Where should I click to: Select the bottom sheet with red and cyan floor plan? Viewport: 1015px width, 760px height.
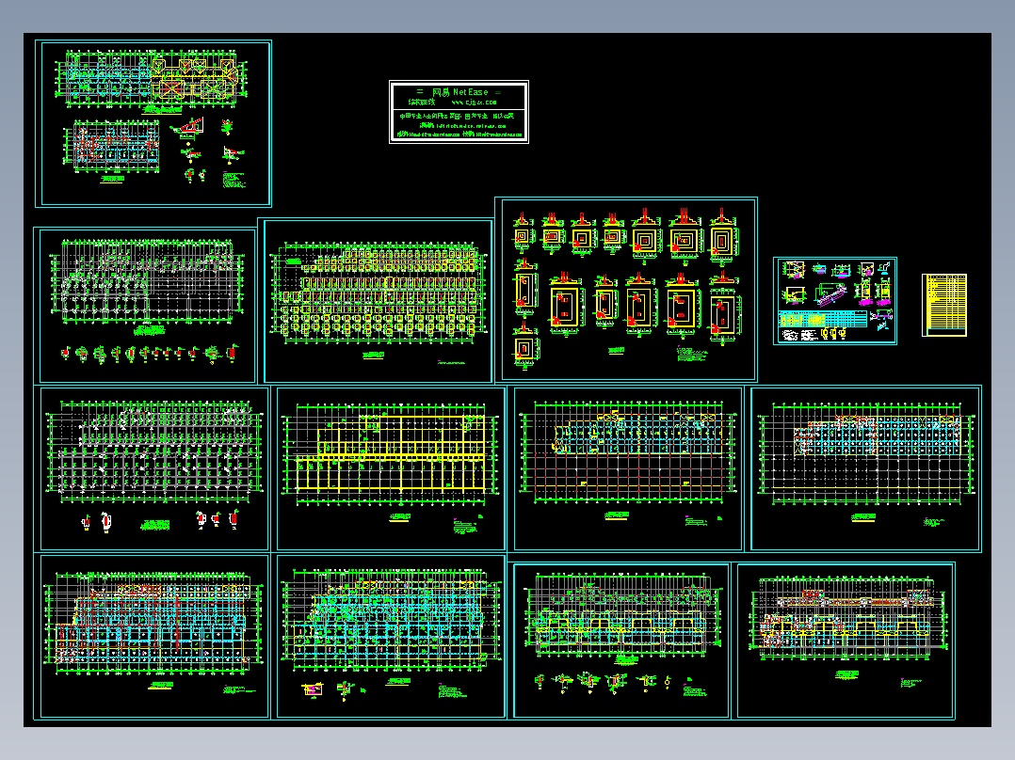[154, 637]
